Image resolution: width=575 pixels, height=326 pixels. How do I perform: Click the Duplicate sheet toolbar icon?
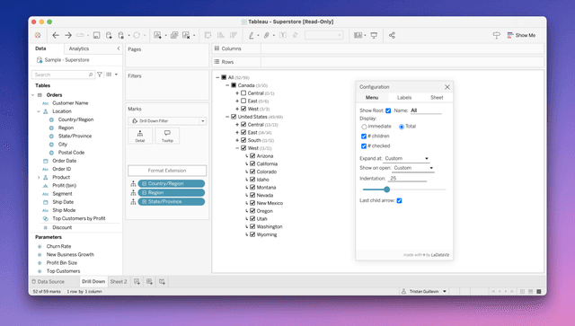[x=174, y=35]
